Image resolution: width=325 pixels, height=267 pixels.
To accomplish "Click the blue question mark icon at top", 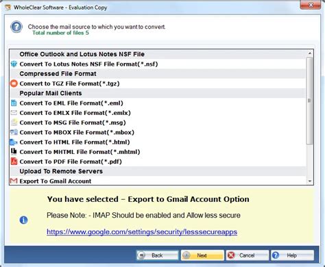I will [x=16, y=27].
